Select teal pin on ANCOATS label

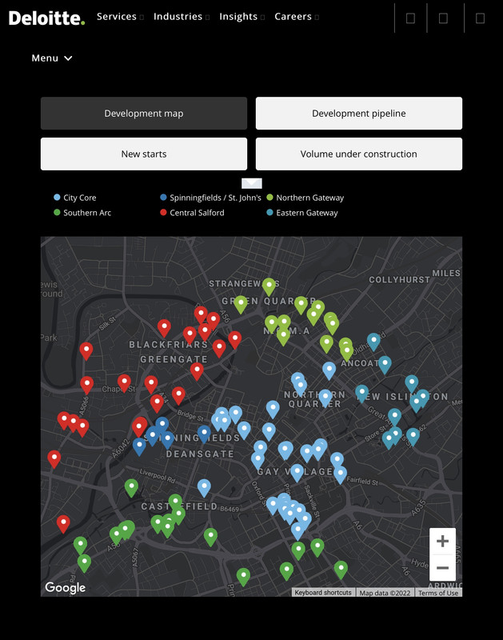tap(385, 366)
